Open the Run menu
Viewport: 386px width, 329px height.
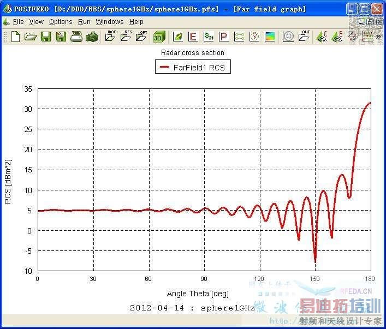[84, 22]
